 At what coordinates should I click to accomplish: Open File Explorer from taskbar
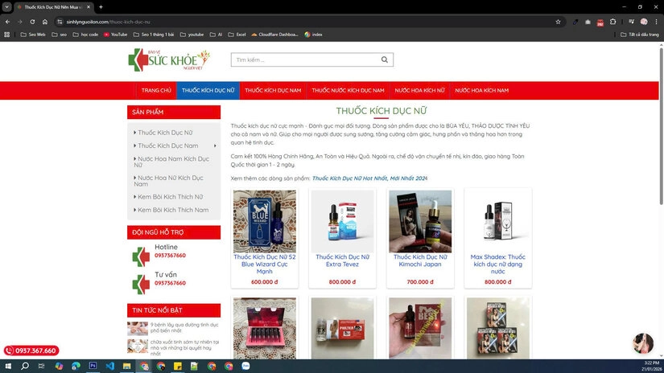126,366
